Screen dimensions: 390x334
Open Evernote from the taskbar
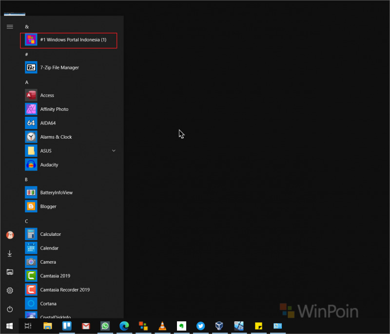181,326
